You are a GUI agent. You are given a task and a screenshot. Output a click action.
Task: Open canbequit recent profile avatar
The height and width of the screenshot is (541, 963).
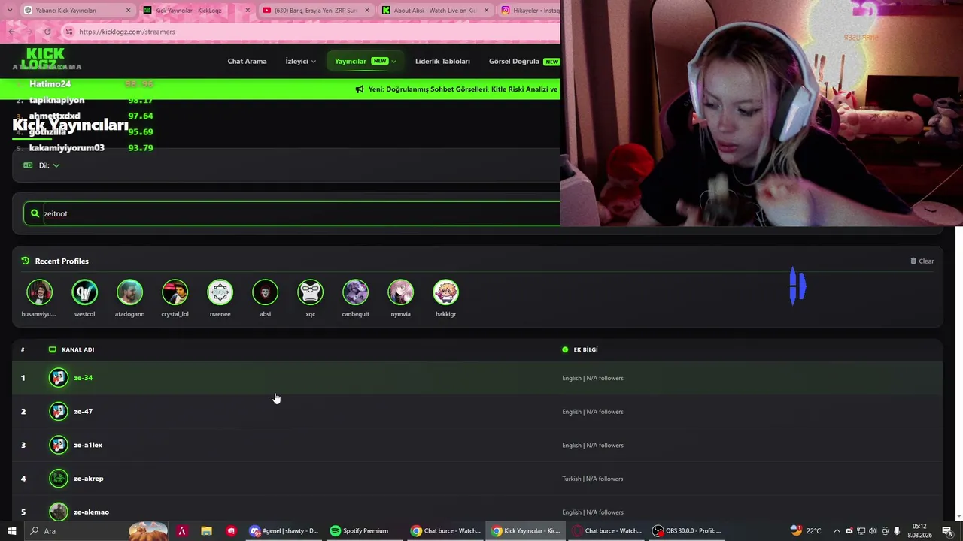(x=355, y=292)
